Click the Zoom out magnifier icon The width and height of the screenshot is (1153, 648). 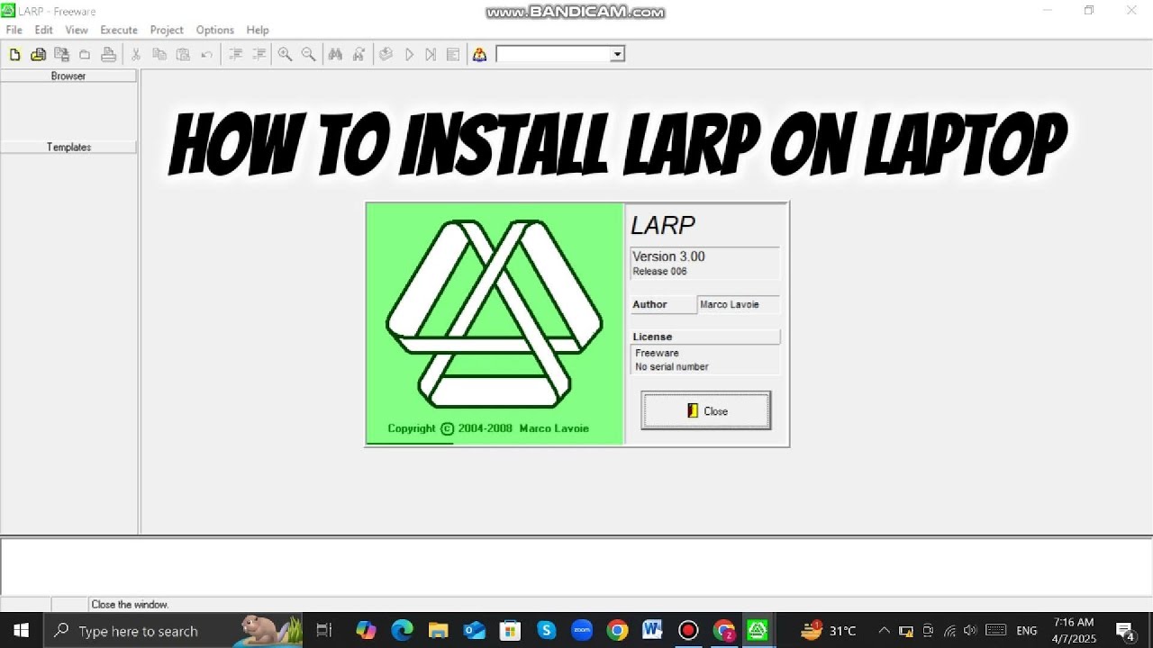click(308, 55)
